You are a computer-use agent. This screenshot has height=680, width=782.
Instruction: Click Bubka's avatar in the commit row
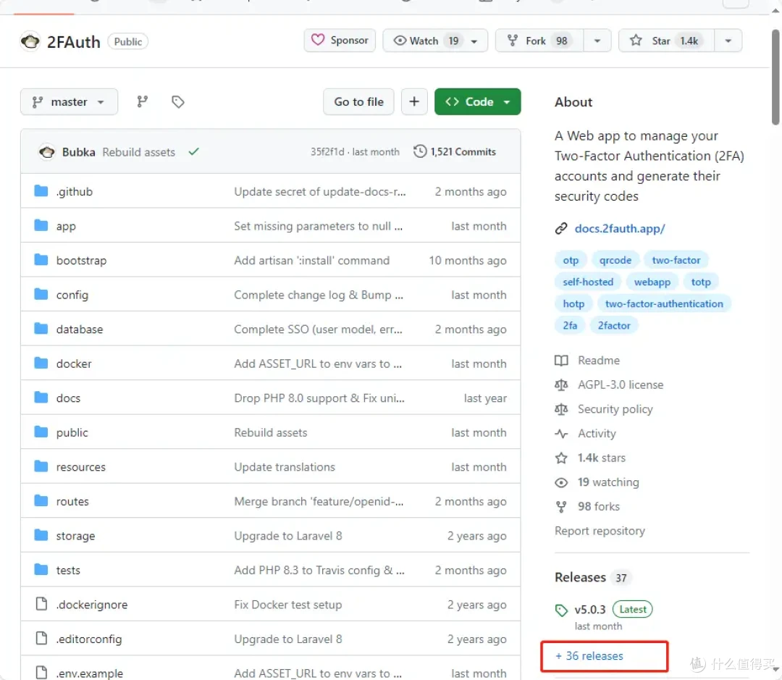coord(47,151)
